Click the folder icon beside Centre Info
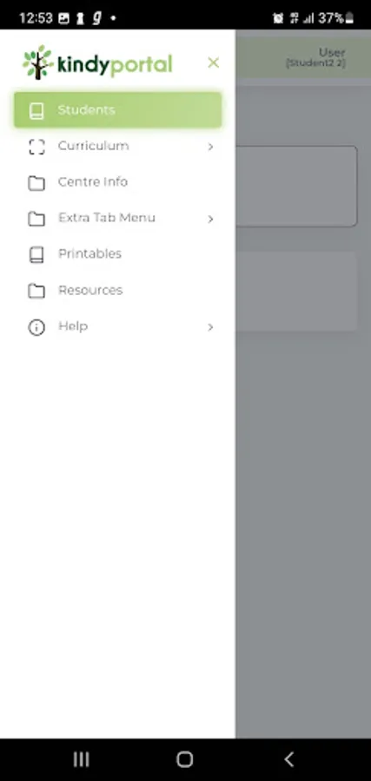Viewport: 371px width, 781px height. pos(36,183)
